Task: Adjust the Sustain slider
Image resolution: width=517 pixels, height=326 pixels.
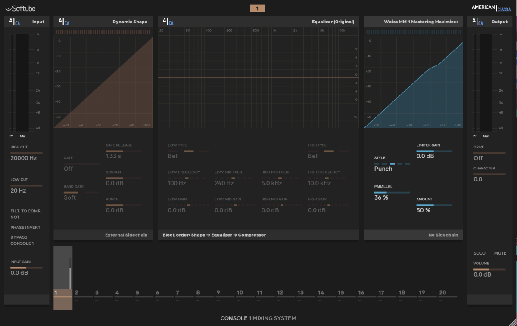Action: pos(124,178)
